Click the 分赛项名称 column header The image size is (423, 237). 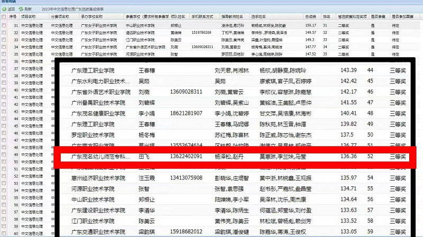coord(60,17)
